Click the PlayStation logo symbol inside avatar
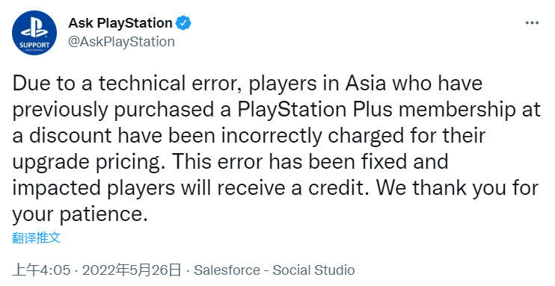Screen dimensions: 555x286 point(34,28)
